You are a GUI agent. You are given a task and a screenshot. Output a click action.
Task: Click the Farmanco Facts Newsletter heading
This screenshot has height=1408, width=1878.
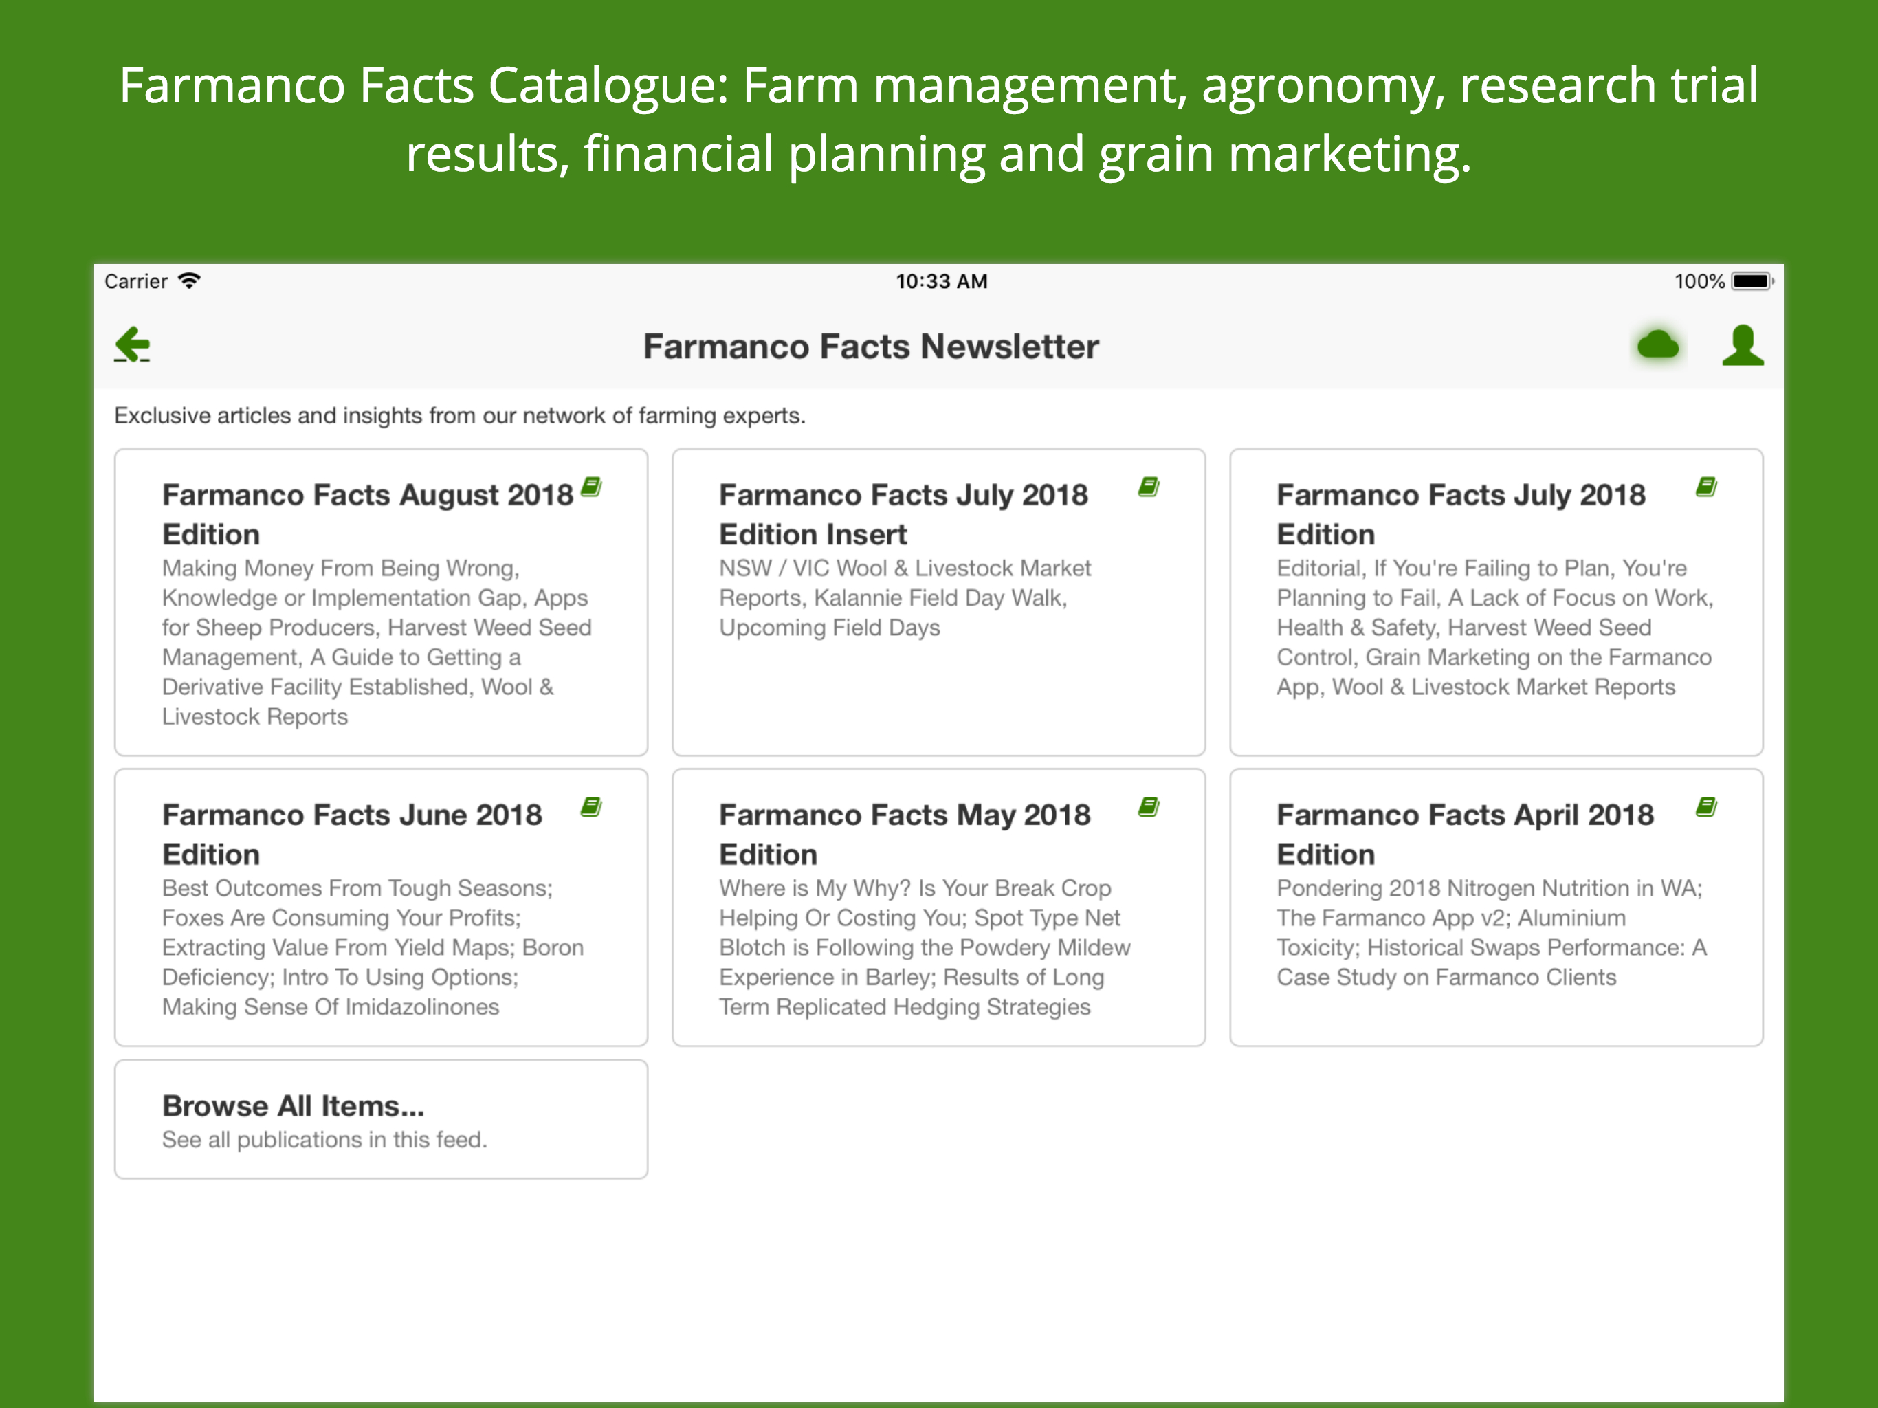tap(870, 346)
